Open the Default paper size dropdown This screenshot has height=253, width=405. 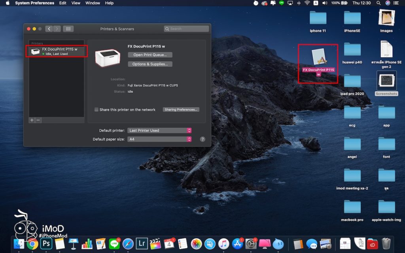[159, 139]
